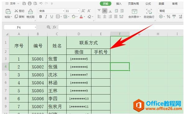Image resolution: width=184 pixels, height=114 pixels.
Task: Click the eraser clear-format icon
Action: point(89,17)
